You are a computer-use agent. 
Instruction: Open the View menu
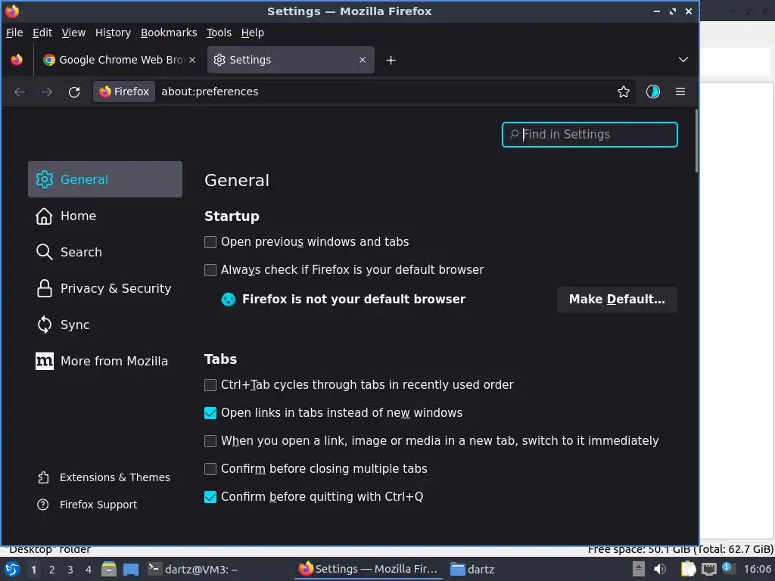[73, 33]
